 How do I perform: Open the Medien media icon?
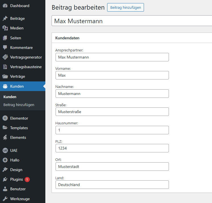coord(5,28)
